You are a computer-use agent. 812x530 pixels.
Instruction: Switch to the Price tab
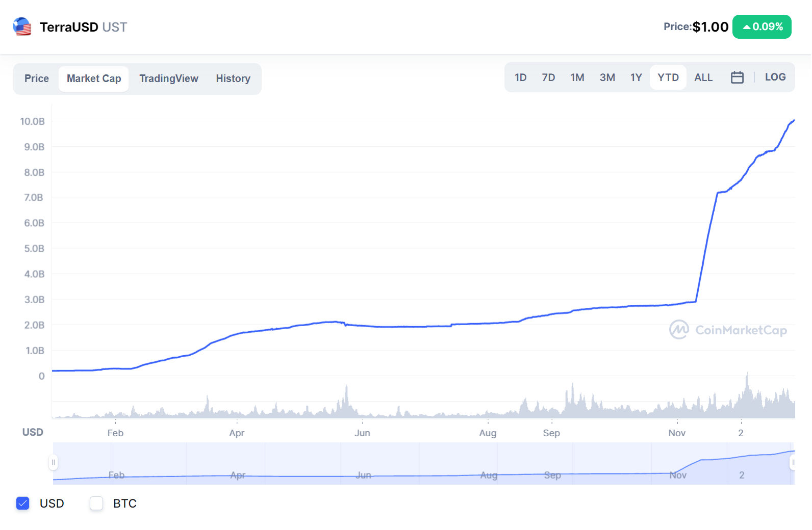click(x=37, y=78)
